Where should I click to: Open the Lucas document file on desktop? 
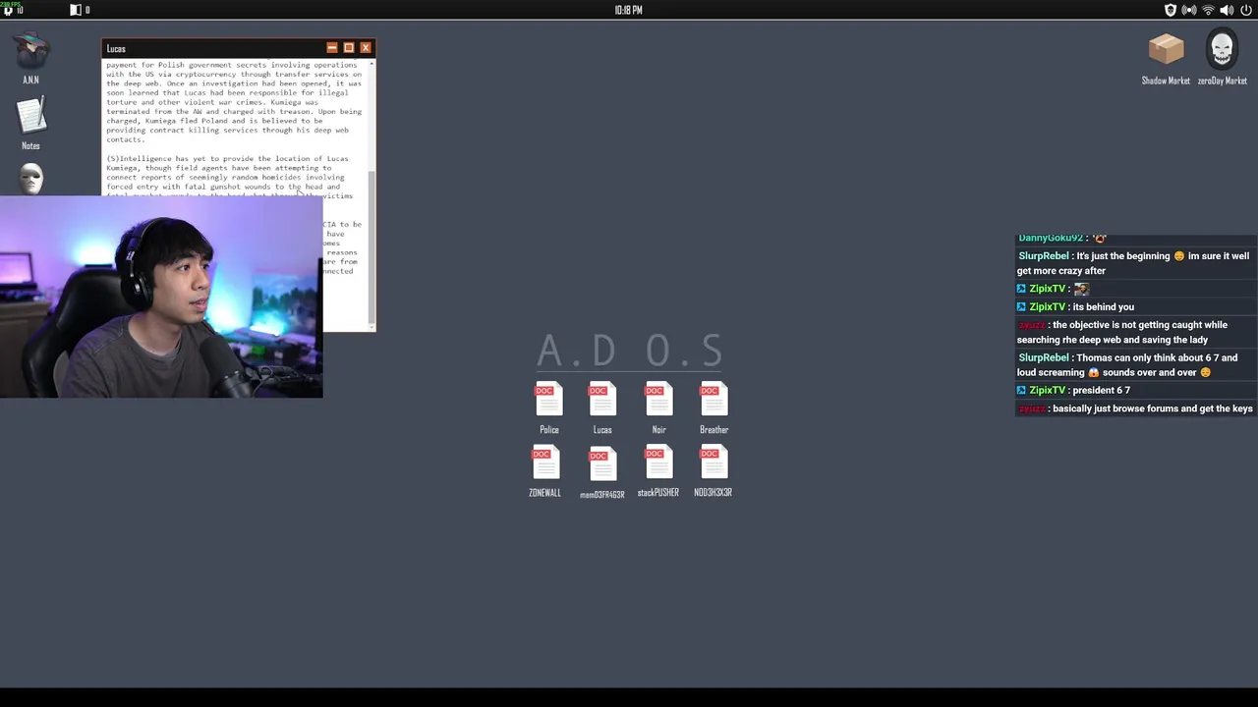602,408
